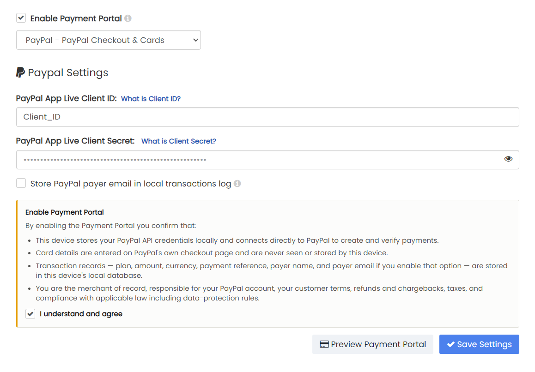
Task: Click the PayPal App Live Client ID label
Action: click(66, 99)
